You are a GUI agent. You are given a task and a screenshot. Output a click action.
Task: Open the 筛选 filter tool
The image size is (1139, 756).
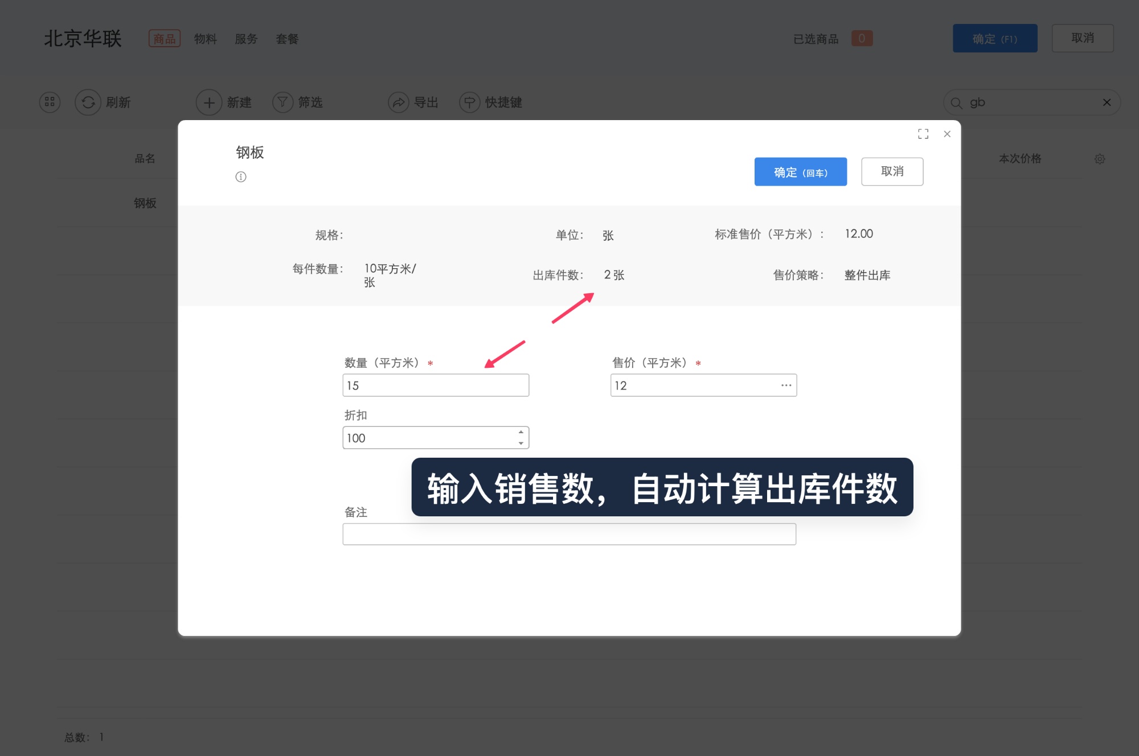pyautogui.click(x=283, y=102)
